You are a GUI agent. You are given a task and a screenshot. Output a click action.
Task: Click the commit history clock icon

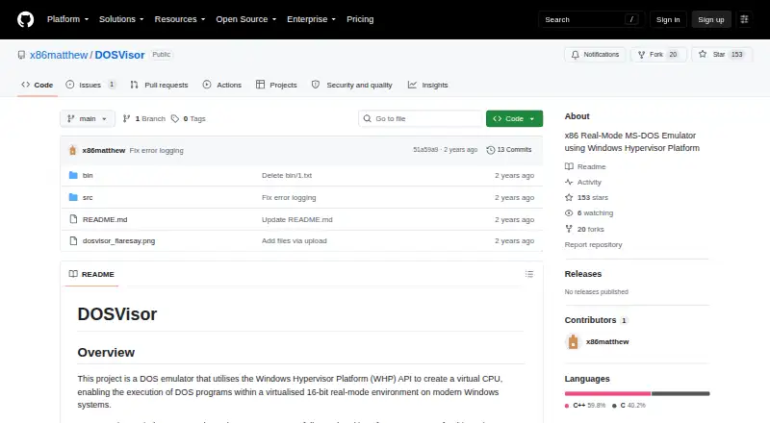(x=490, y=150)
